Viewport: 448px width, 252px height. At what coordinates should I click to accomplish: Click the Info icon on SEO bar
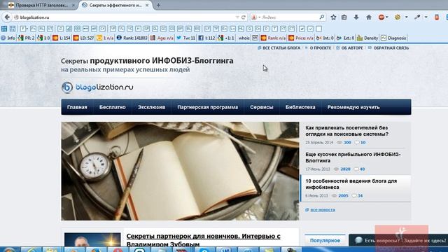point(8,38)
